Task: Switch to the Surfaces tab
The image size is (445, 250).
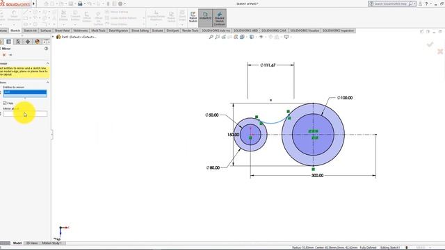Action: tap(45, 31)
